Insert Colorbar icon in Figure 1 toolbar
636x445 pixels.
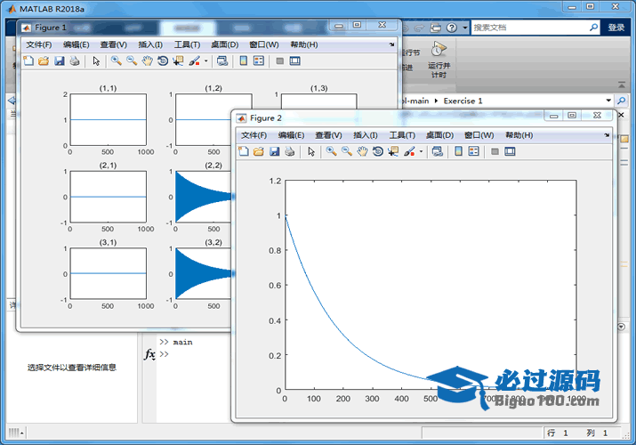coord(244,61)
